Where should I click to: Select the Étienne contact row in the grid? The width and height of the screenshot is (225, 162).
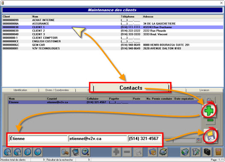coord(105,102)
